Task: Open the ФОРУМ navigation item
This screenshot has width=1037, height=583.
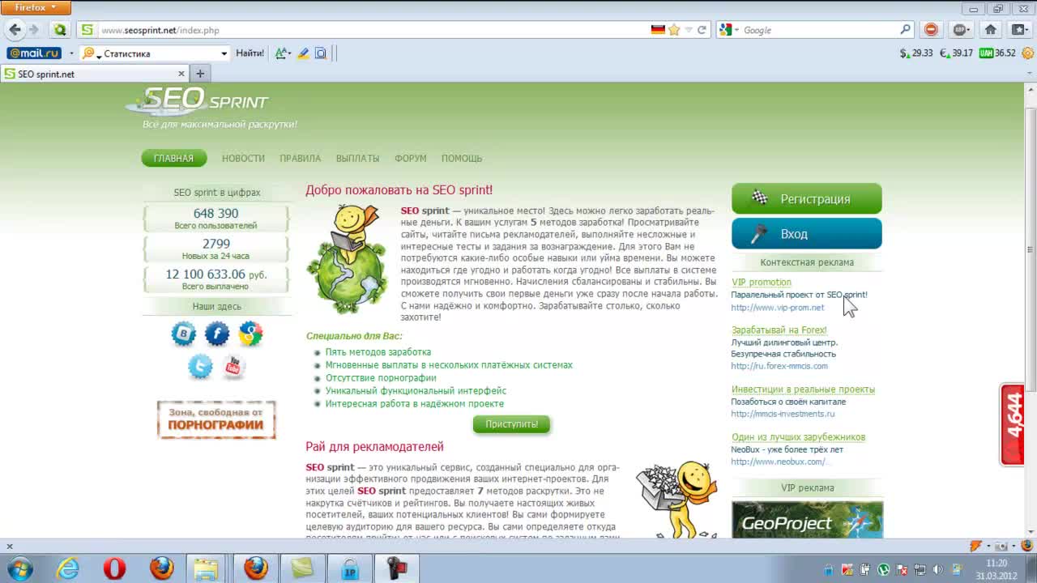Action: 410,158
